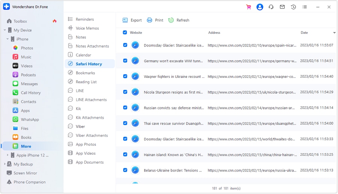Click the Toolbox flame hot icon

click(54, 21)
